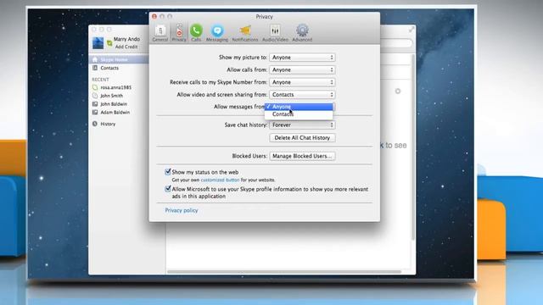The width and height of the screenshot is (543, 305).
Task: Click the History clock icon
Action: tap(95, 124)
